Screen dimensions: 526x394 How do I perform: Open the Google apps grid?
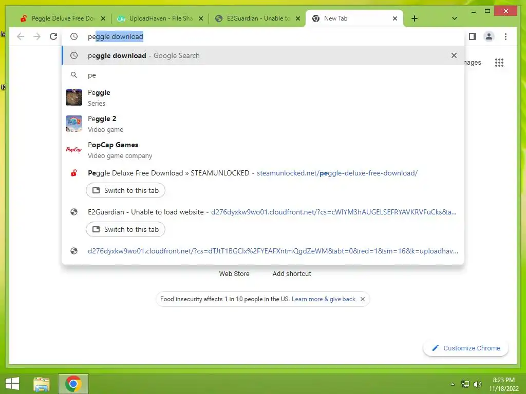[x=499, y=63]
